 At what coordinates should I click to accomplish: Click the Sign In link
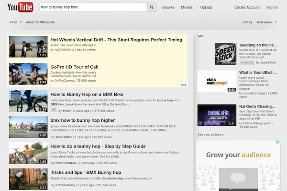tap(272, 7)
